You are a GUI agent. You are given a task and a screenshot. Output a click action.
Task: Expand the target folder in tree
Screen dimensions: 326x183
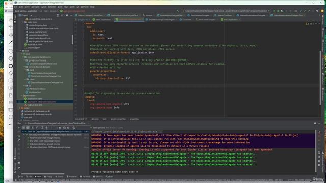click(x=20, y=108)
